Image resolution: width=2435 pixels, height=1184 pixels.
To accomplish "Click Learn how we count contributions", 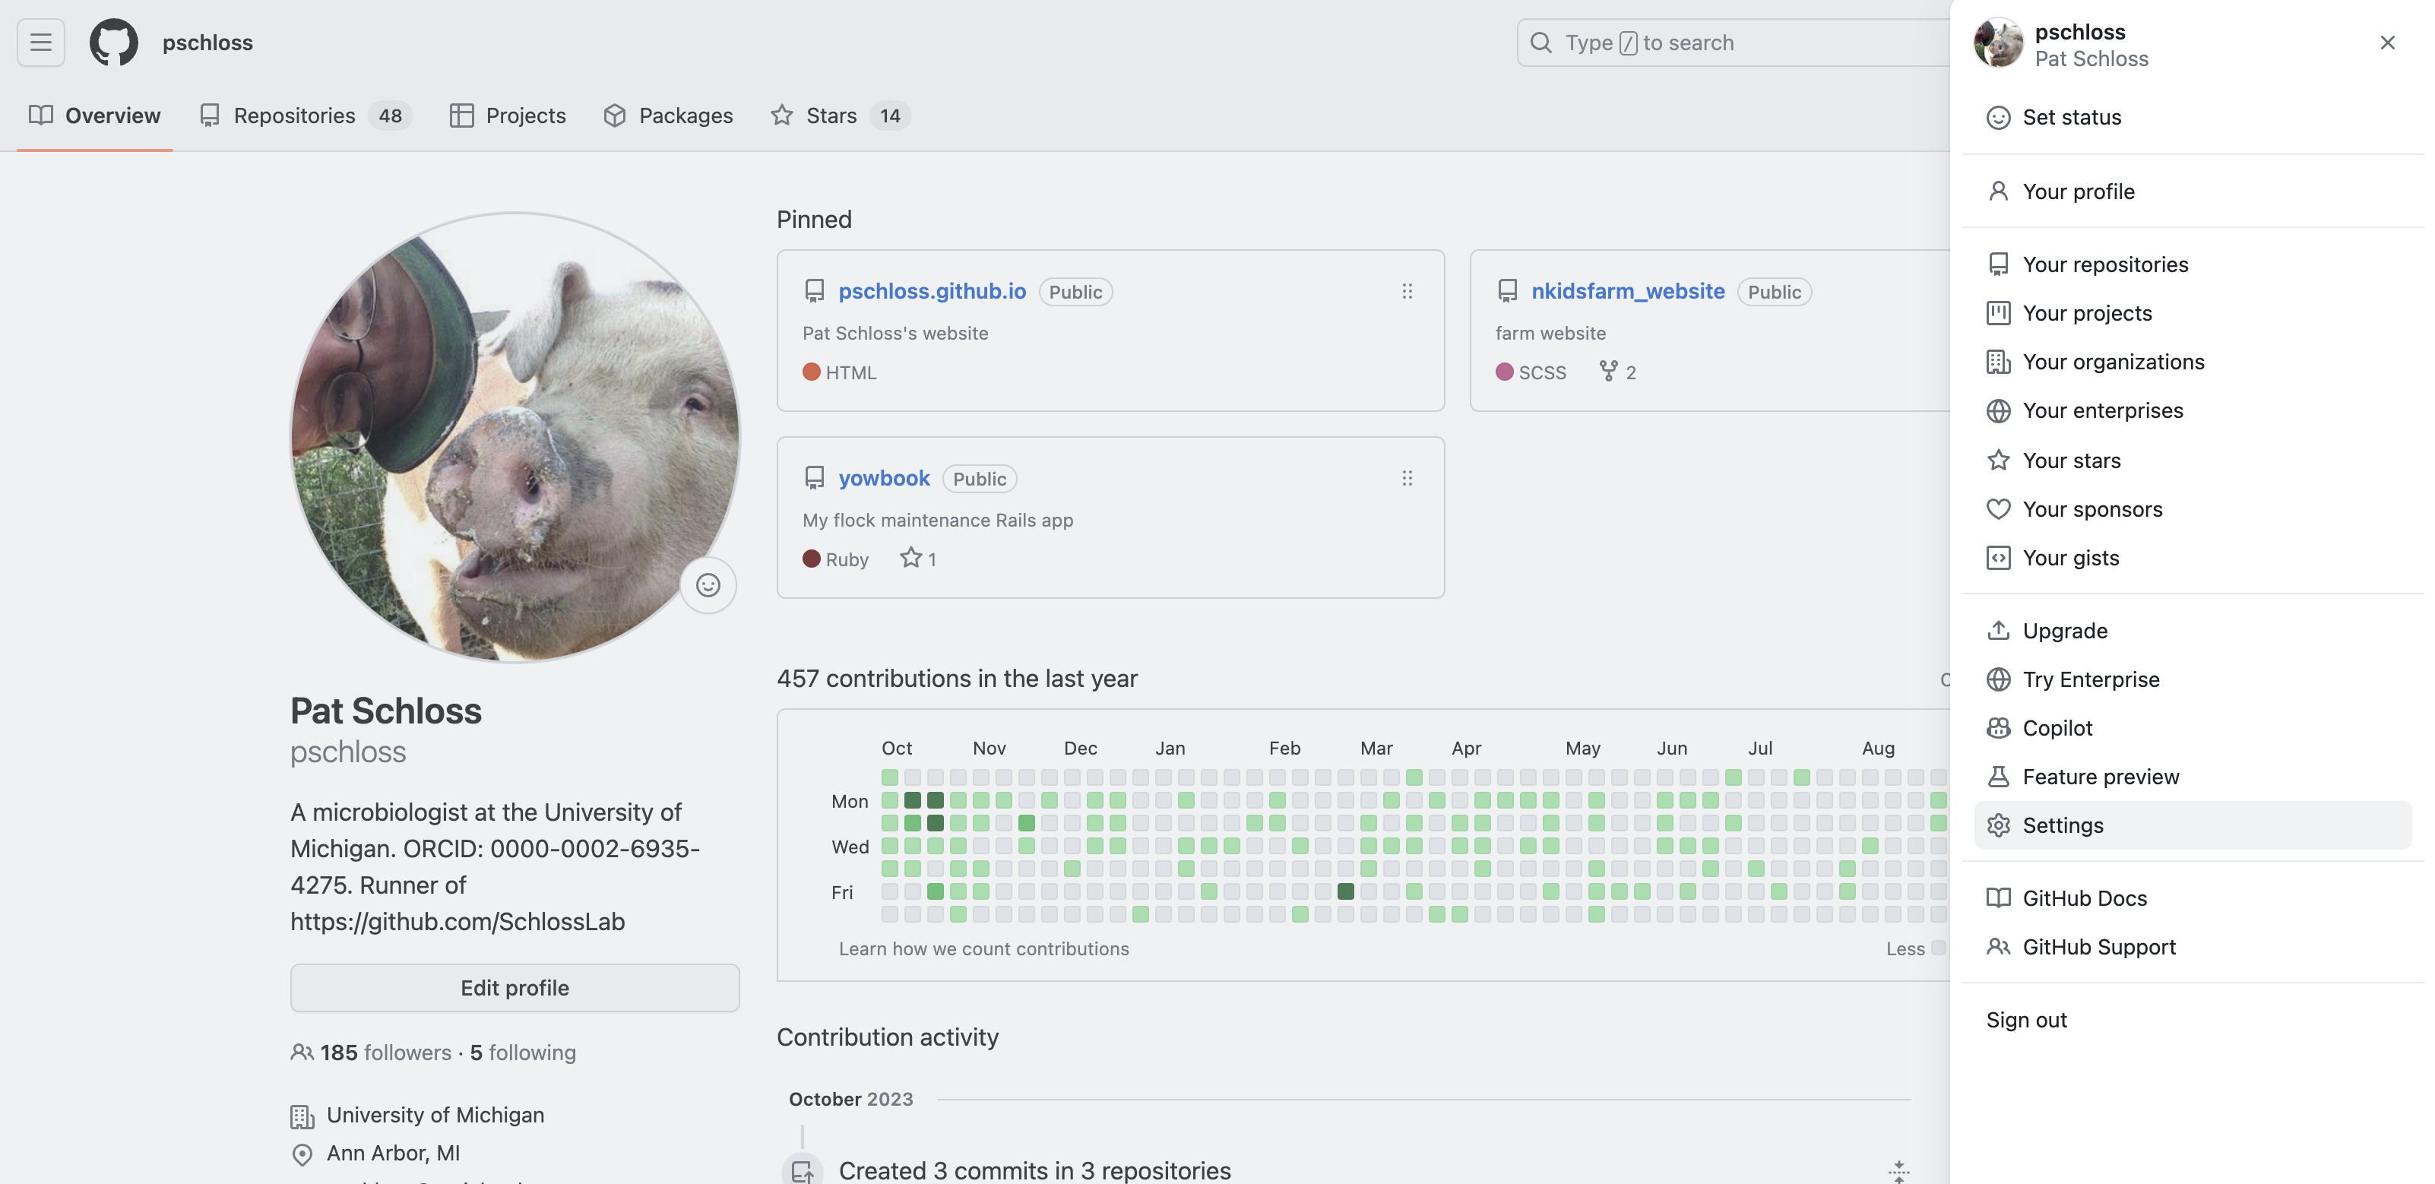I will coord(983,948).
